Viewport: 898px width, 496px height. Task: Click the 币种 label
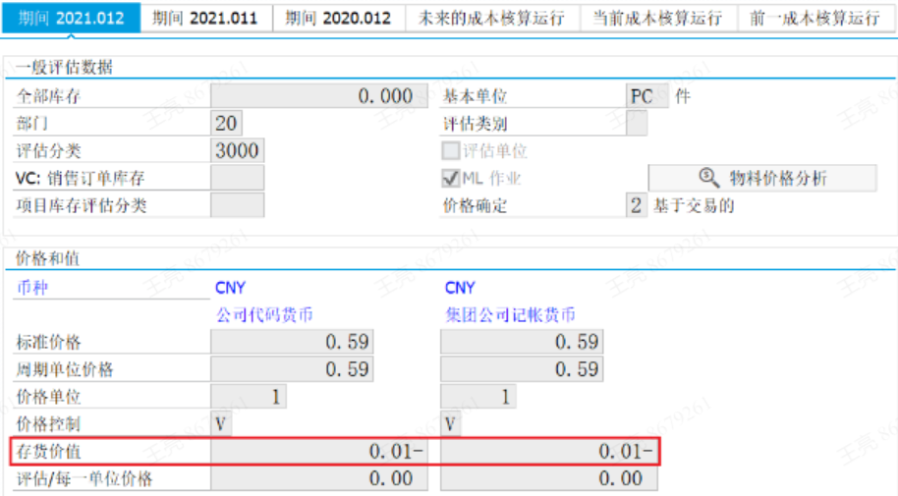(32, 287)
